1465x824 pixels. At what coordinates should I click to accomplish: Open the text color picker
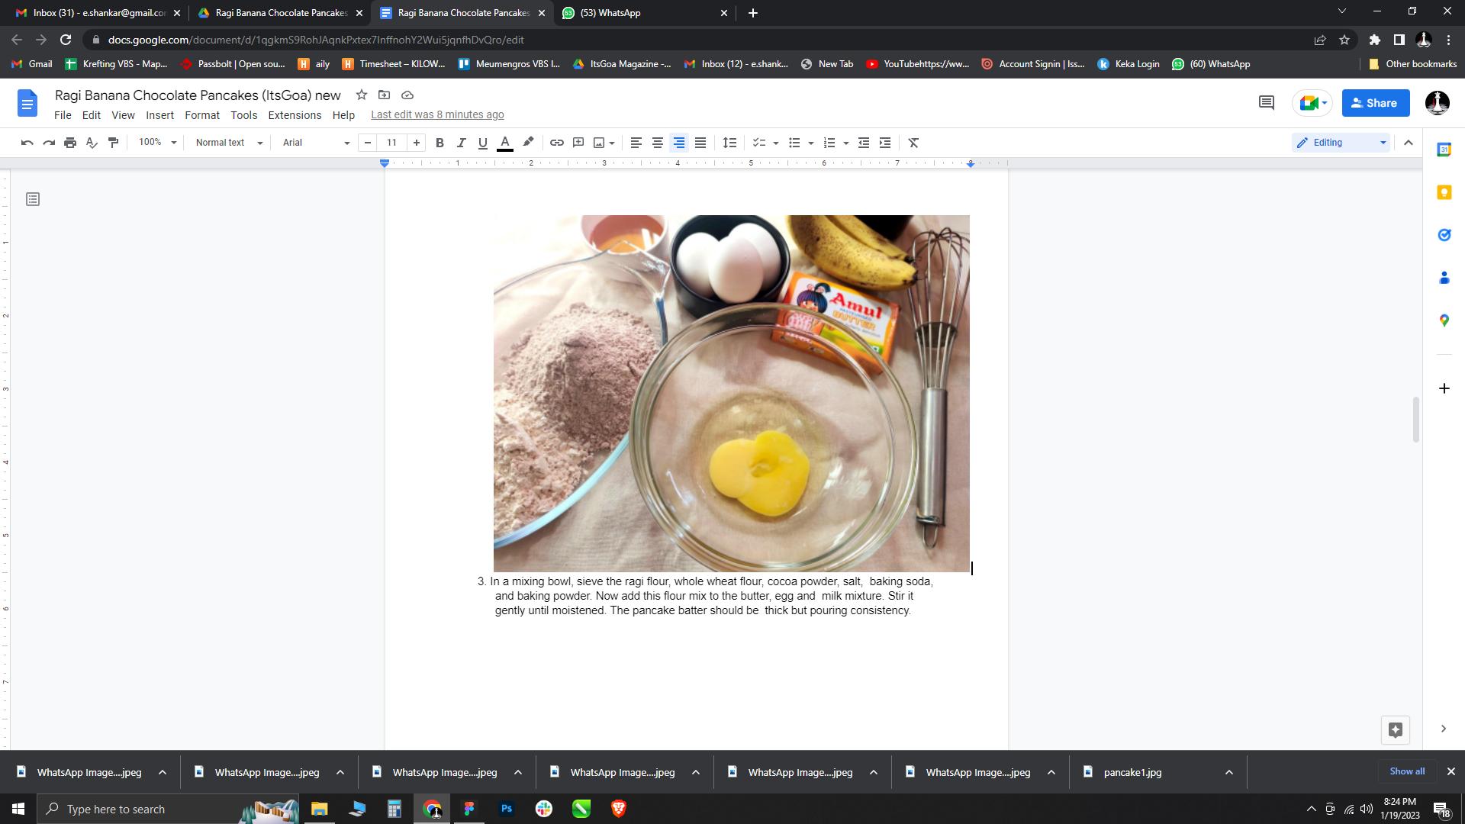(504, 143)
